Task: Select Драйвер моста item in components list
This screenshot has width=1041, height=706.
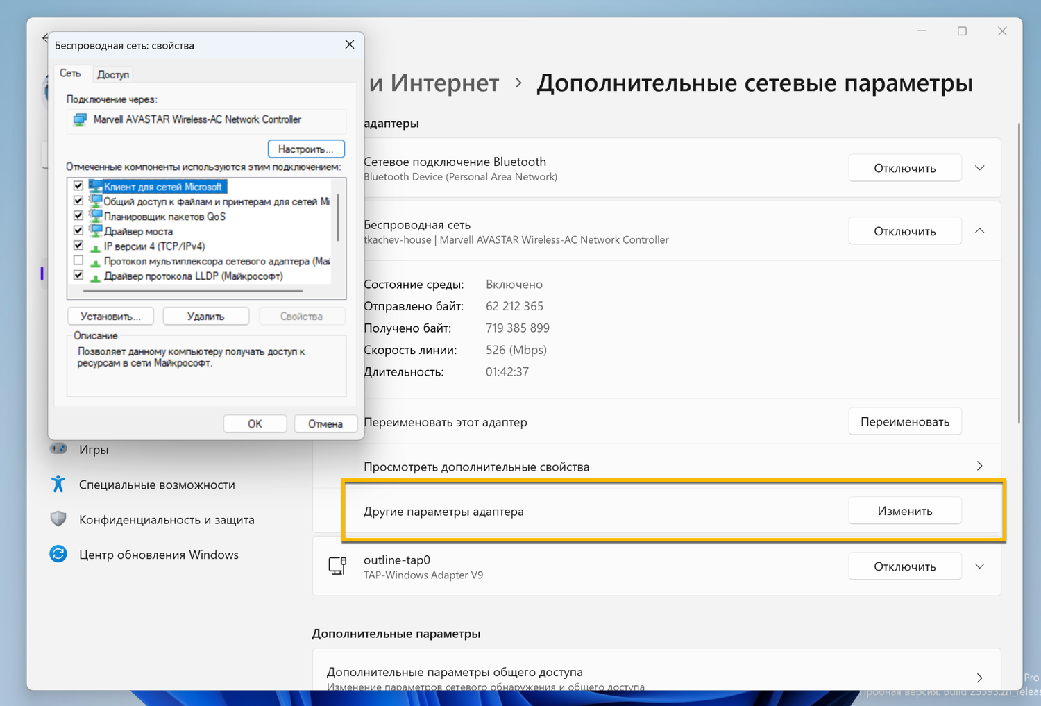Action: [x=138, y=231]
